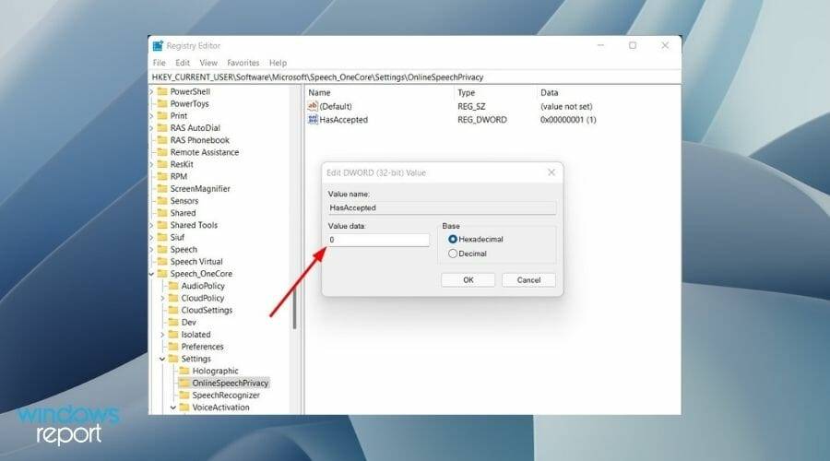The image size is (830, 461).
Task: Click the Holographic folder icon
Action: (184, 371)
